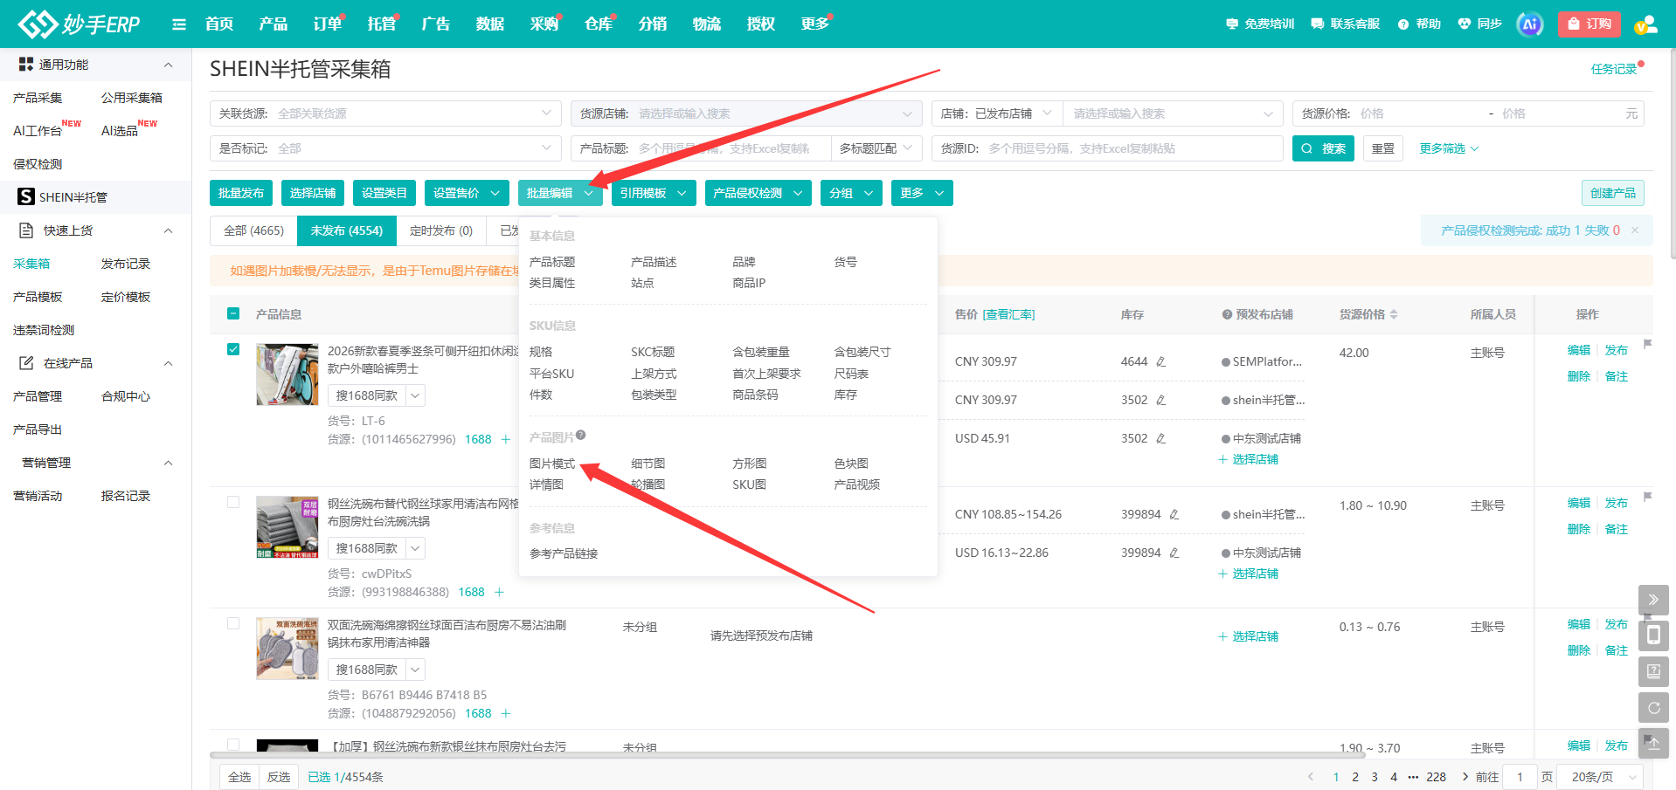Collapse sidebar with the hamburger menu icon

click(x=179, y=24)
